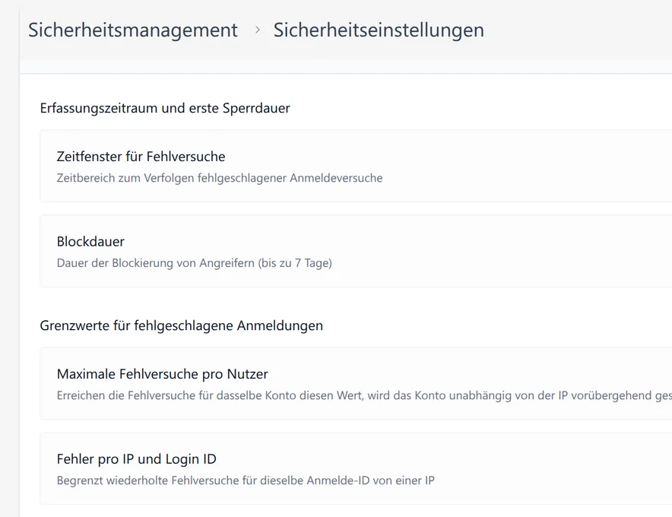672x517 pixels.
Task: Click description Dauer der Blockierung von Angreifern
Action: 194,263
